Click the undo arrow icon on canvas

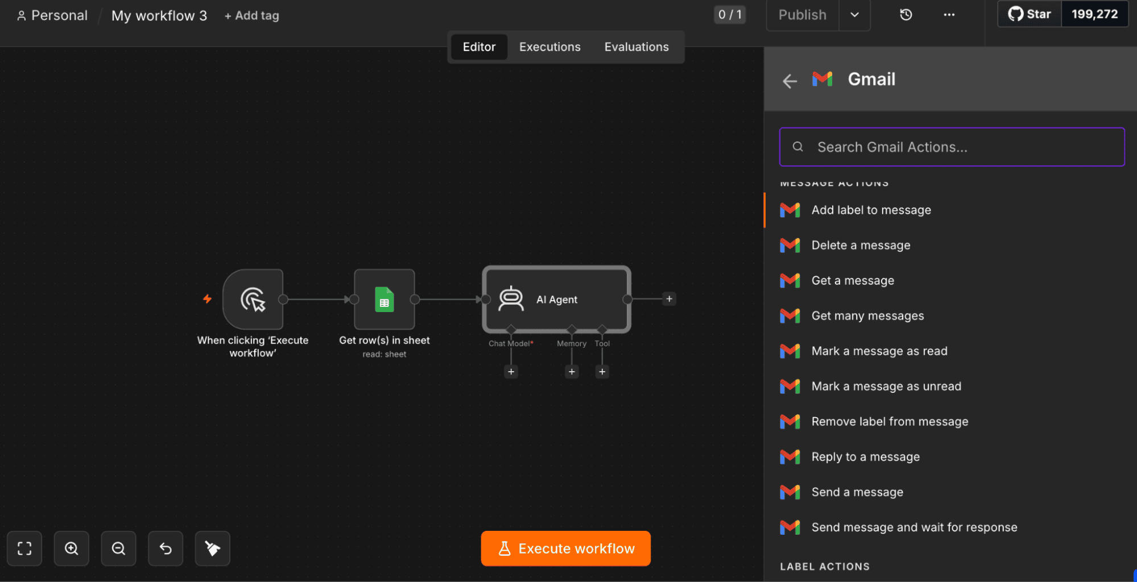(x=166, y=548)
